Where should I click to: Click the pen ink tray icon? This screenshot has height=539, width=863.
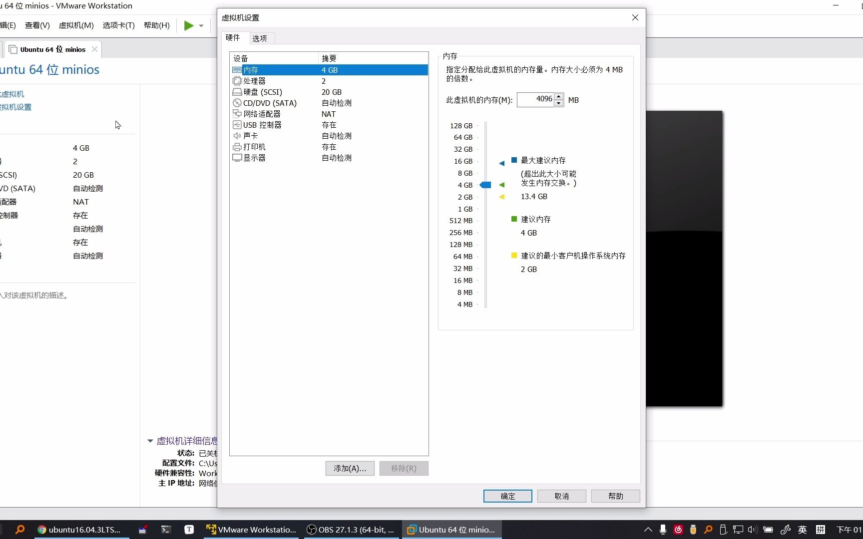pyautogui.click(x=785, y=530)
